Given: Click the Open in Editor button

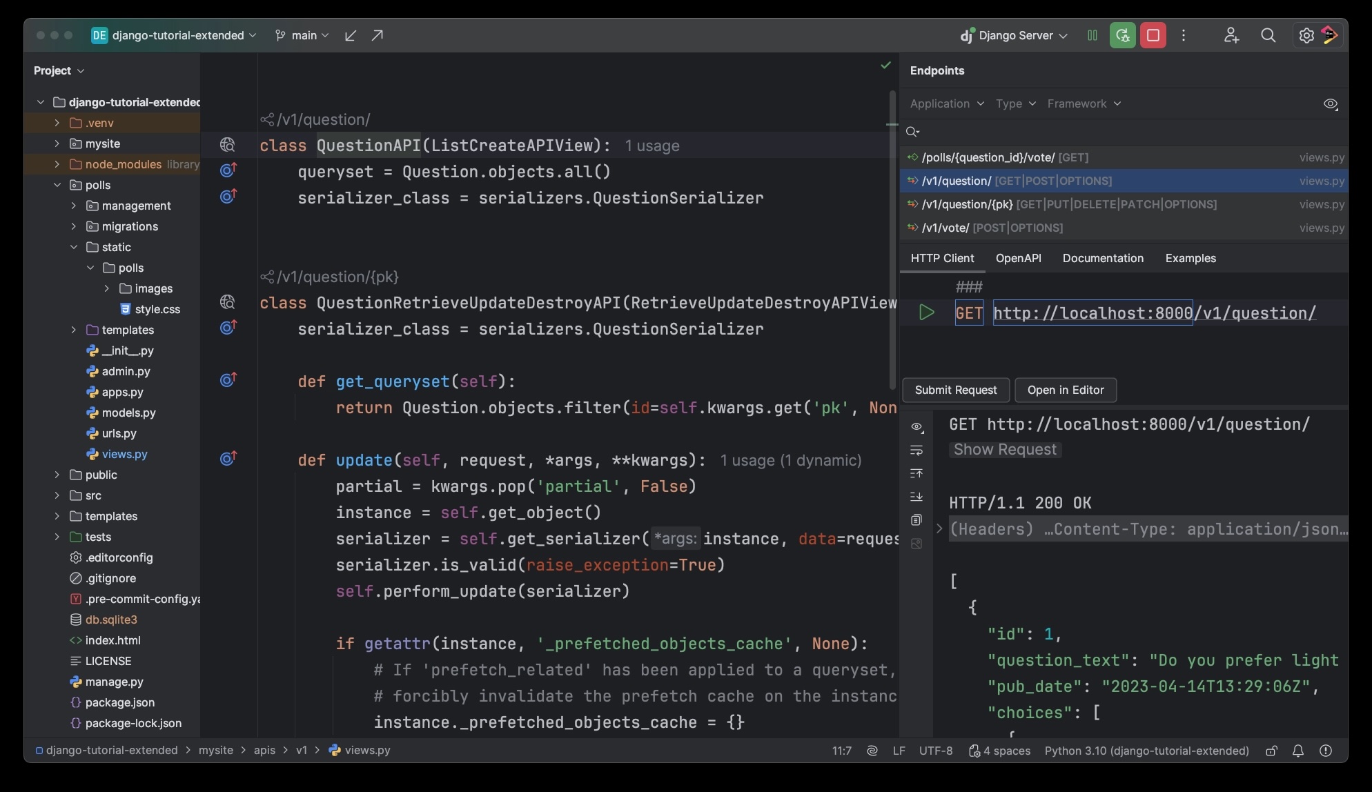Looking at the screenshot, I should click(1066, 390).
